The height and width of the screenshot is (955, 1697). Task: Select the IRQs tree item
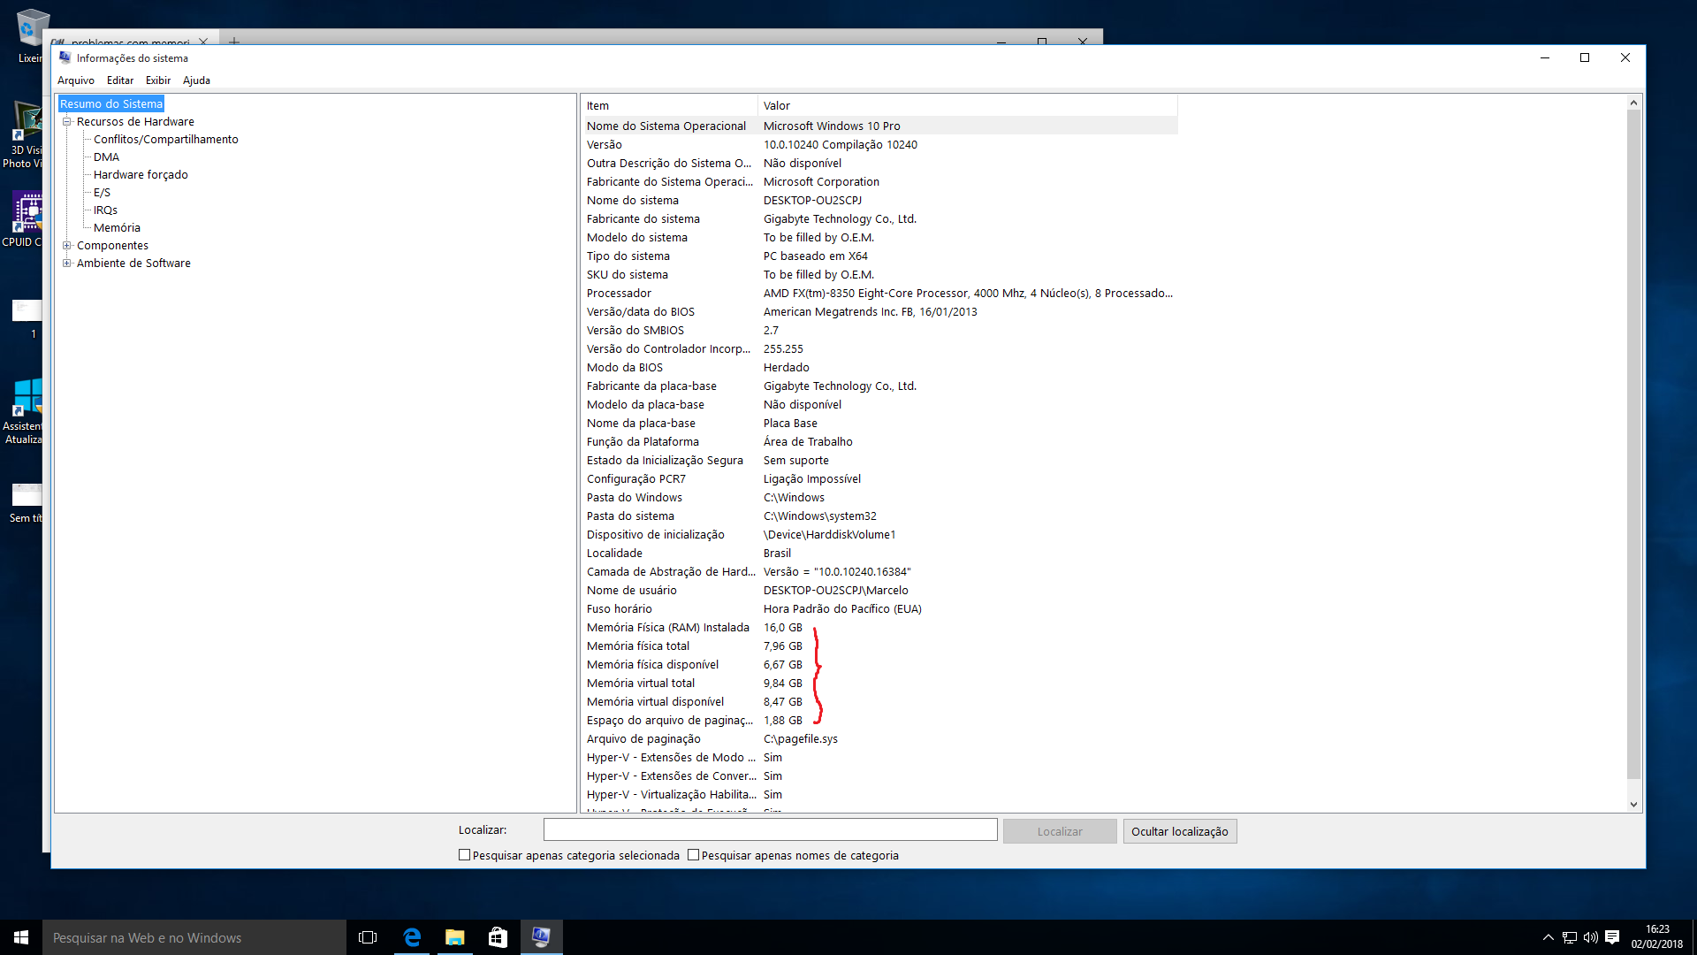[105, 210]
